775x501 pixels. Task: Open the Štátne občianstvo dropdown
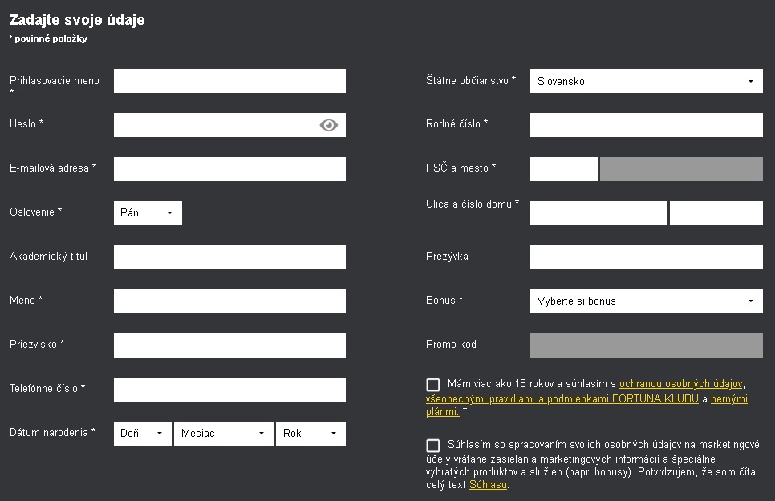click(x=646, y=81)
